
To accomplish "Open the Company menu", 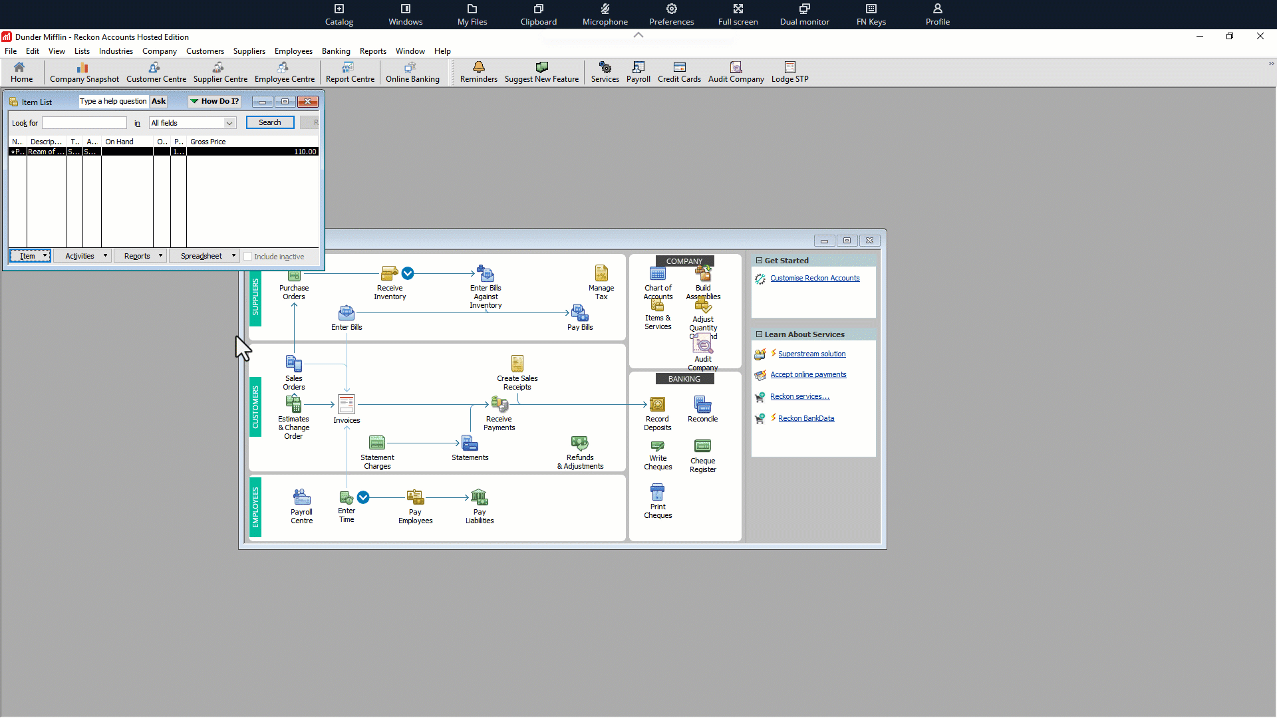I will [160, 51].
